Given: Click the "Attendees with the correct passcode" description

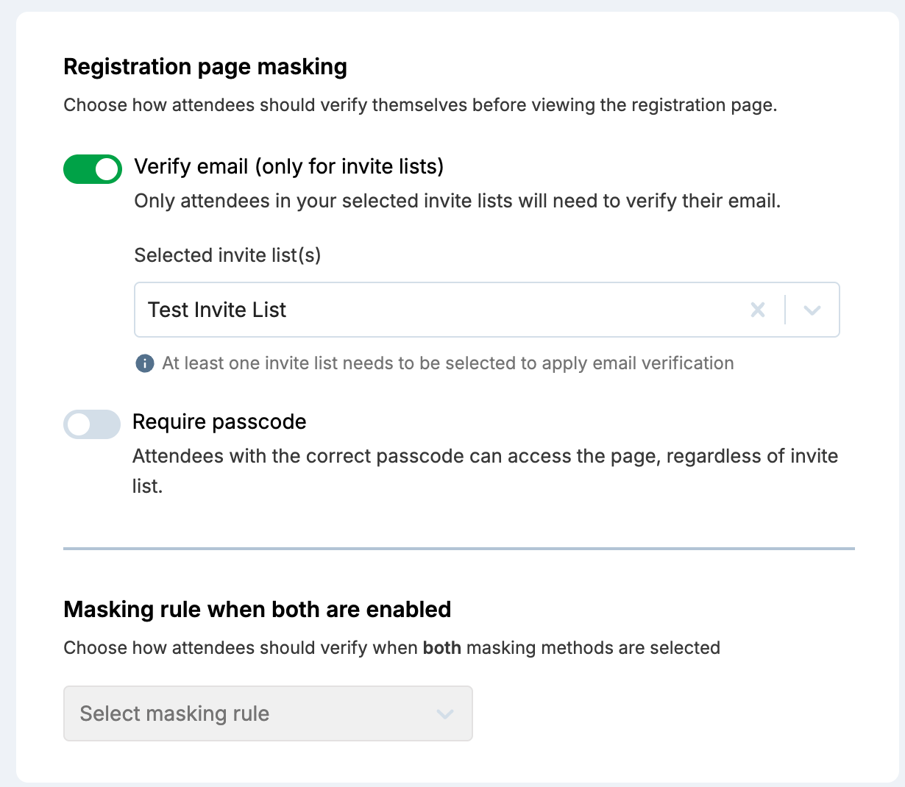Looking at the screenshot, I should [485, 457].
